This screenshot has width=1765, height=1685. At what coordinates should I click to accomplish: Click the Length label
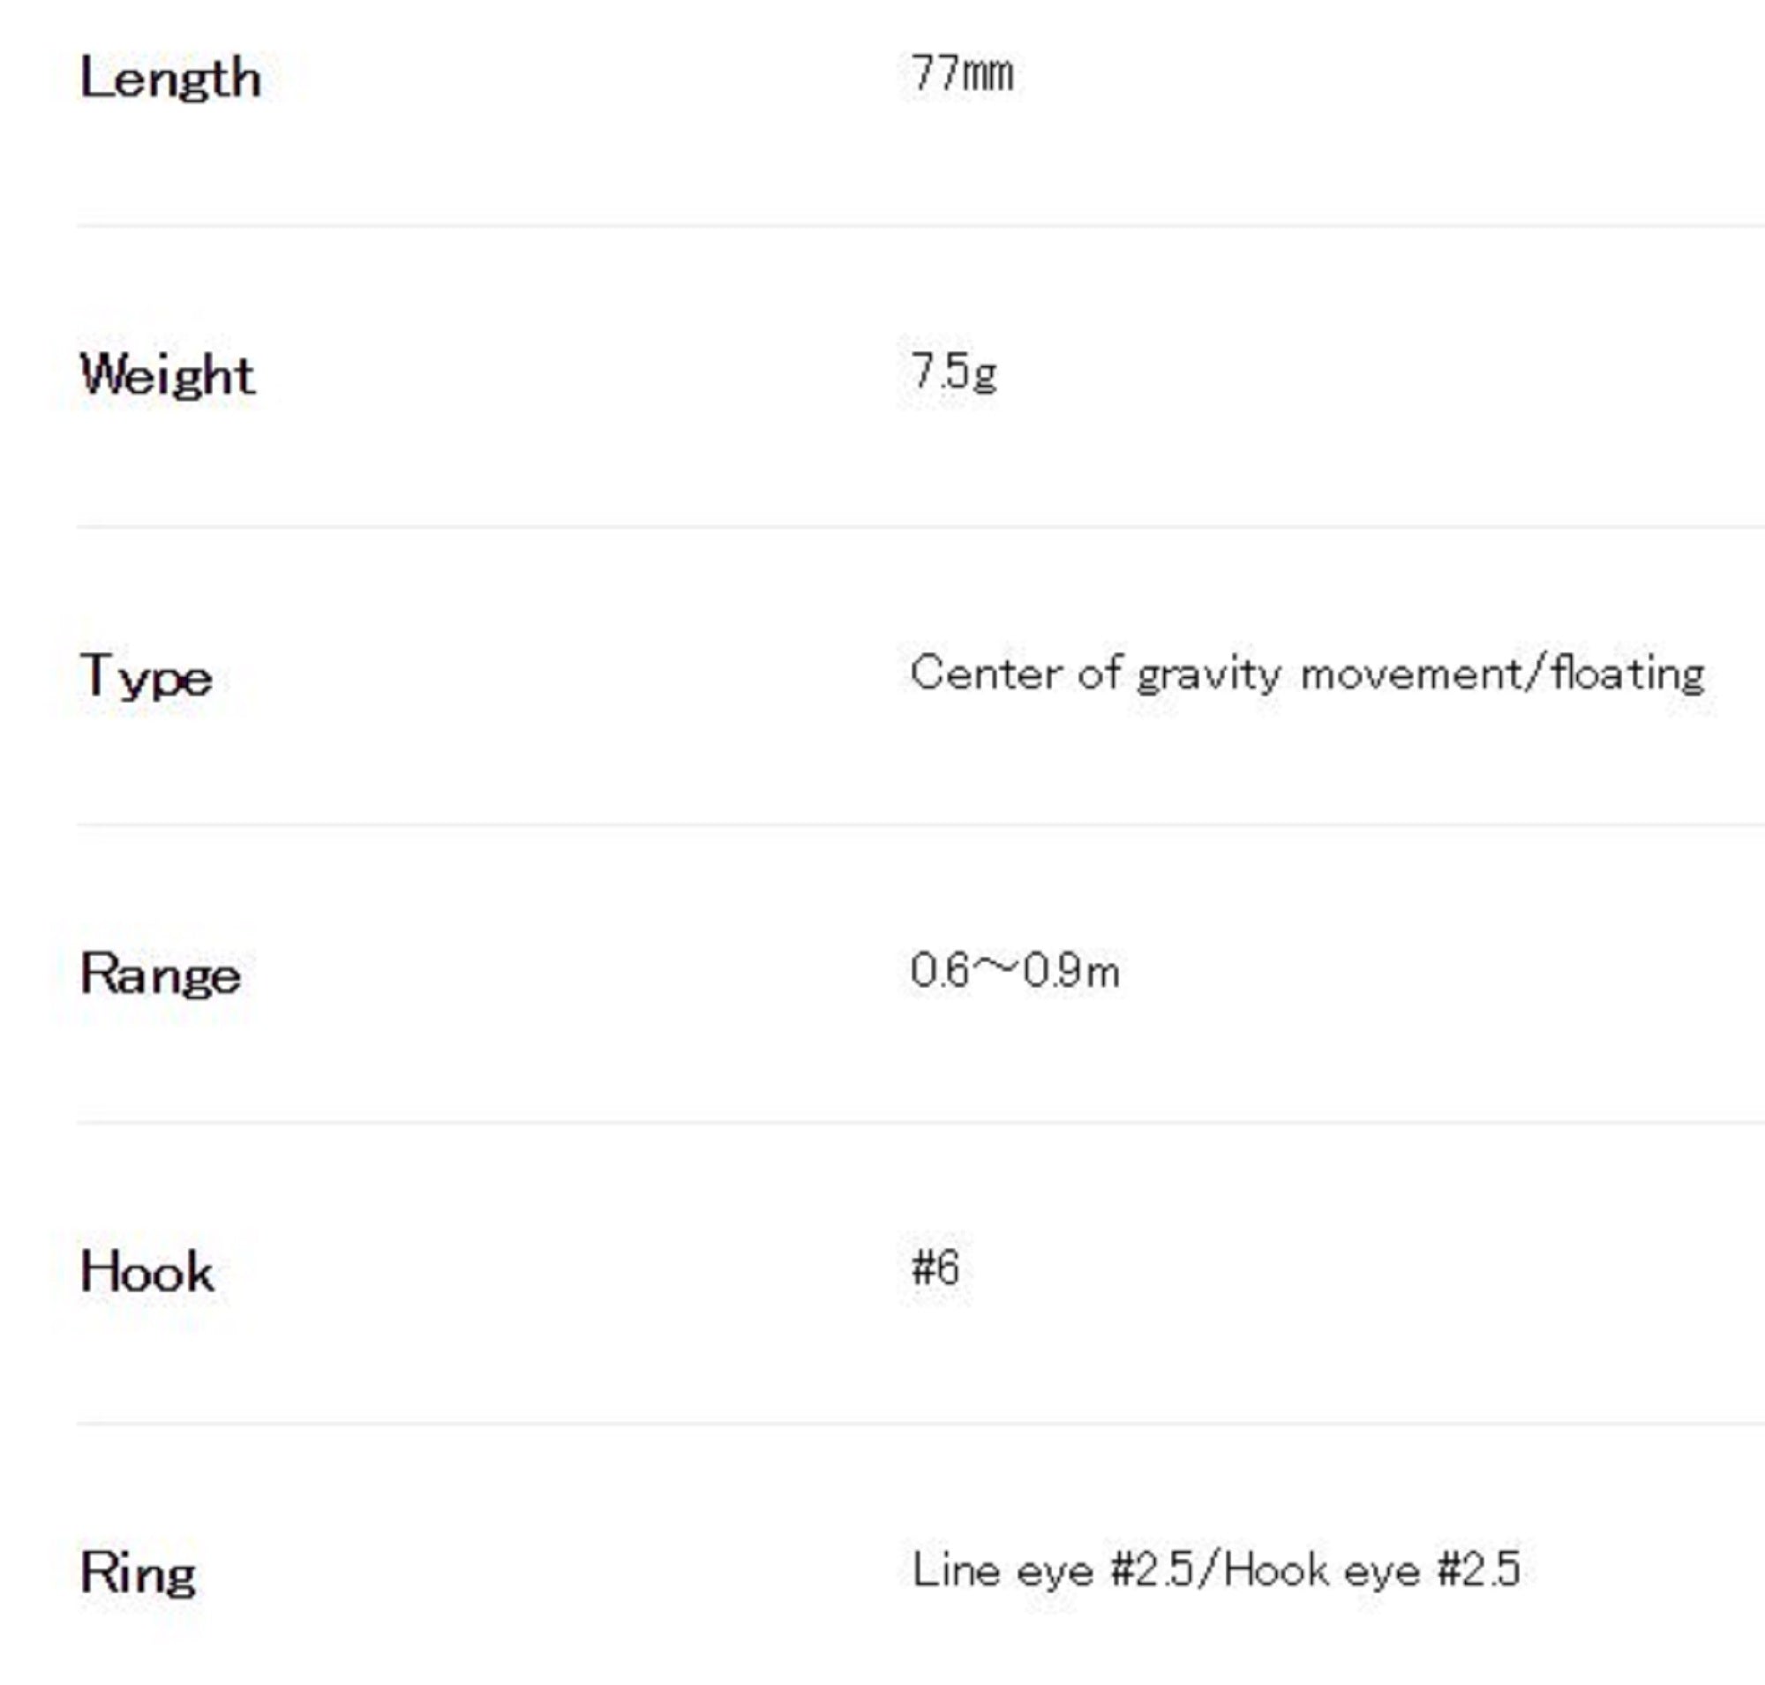pos(170,79)
